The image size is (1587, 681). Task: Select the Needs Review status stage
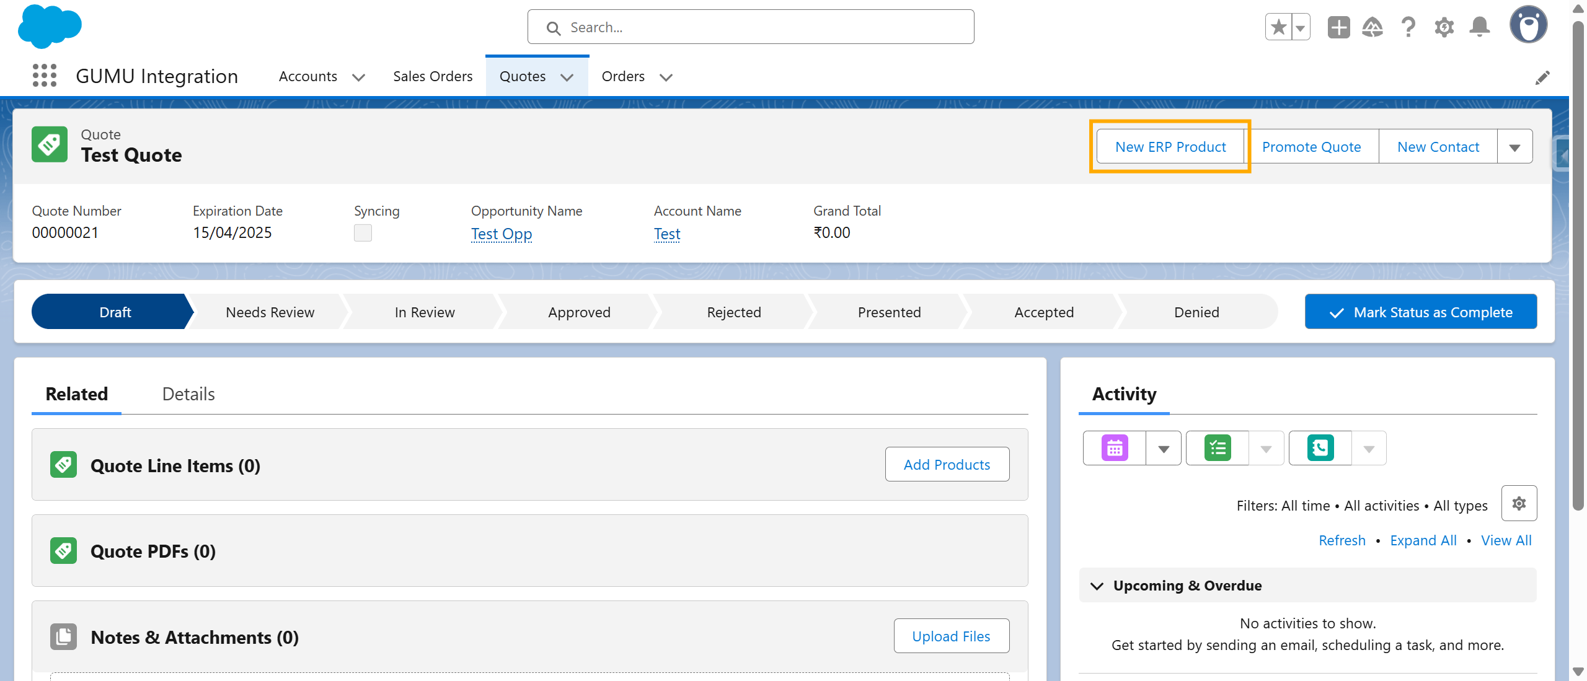(270, 312)
